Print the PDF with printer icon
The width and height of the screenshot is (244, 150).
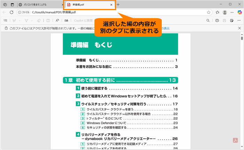click(x=217, y=20)
